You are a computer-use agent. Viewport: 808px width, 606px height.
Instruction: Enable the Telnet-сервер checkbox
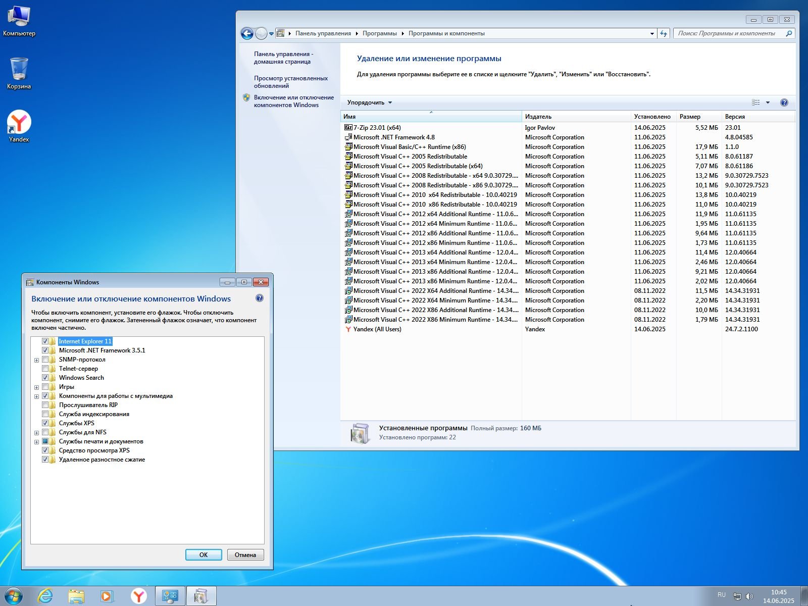click(x=45, y=369)
